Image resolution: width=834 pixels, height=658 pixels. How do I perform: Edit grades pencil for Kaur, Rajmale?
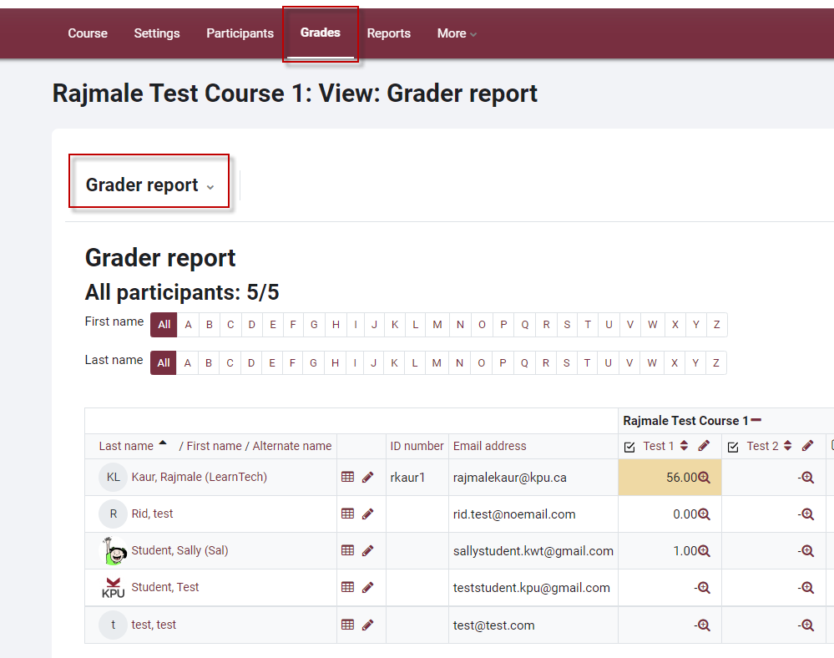(367, 477)
